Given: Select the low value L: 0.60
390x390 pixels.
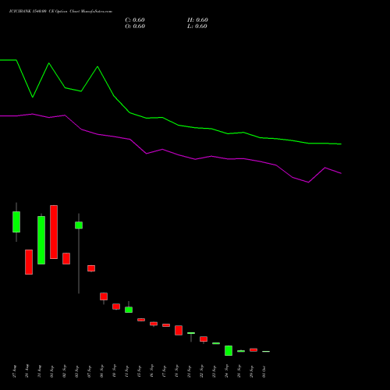Looking at the screenshot, I should 197,27.
